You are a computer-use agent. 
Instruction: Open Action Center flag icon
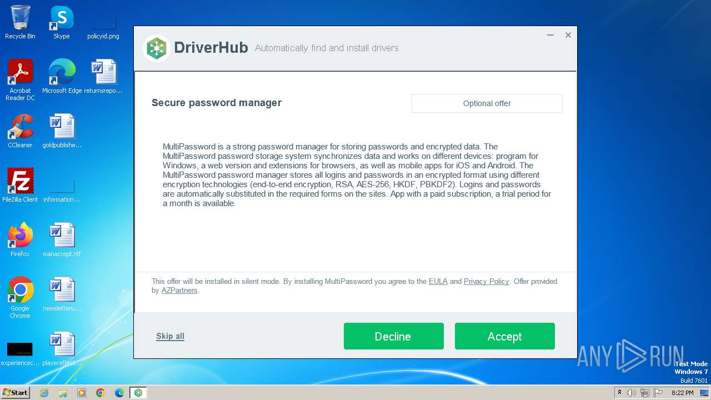point(658,393)
